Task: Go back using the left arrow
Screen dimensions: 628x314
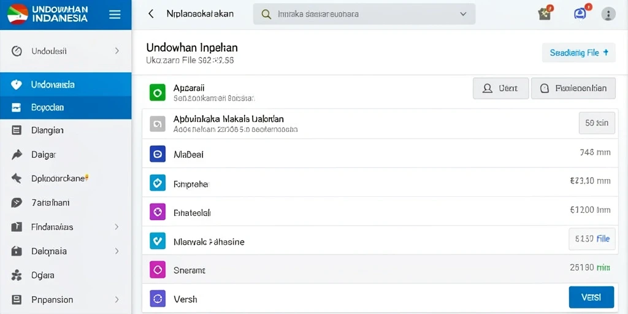Action: (151, 14)
